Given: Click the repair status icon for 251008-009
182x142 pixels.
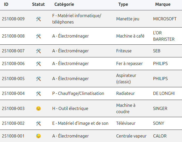Looking at the screenshot, I should [x=38, y=19].
